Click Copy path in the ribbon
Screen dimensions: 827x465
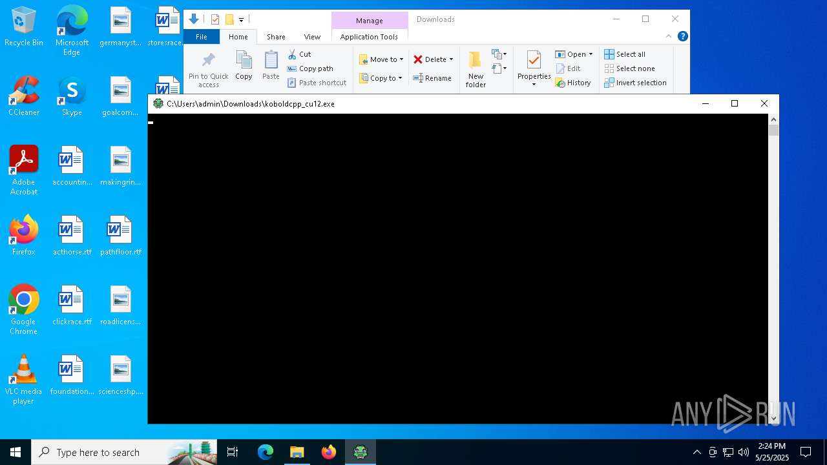(x=310, y=68)
